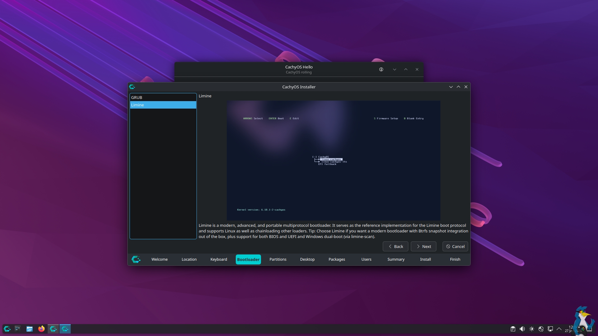Cancel the installation
This screenshot has height=336, width=598.
(x=455, y=246)
